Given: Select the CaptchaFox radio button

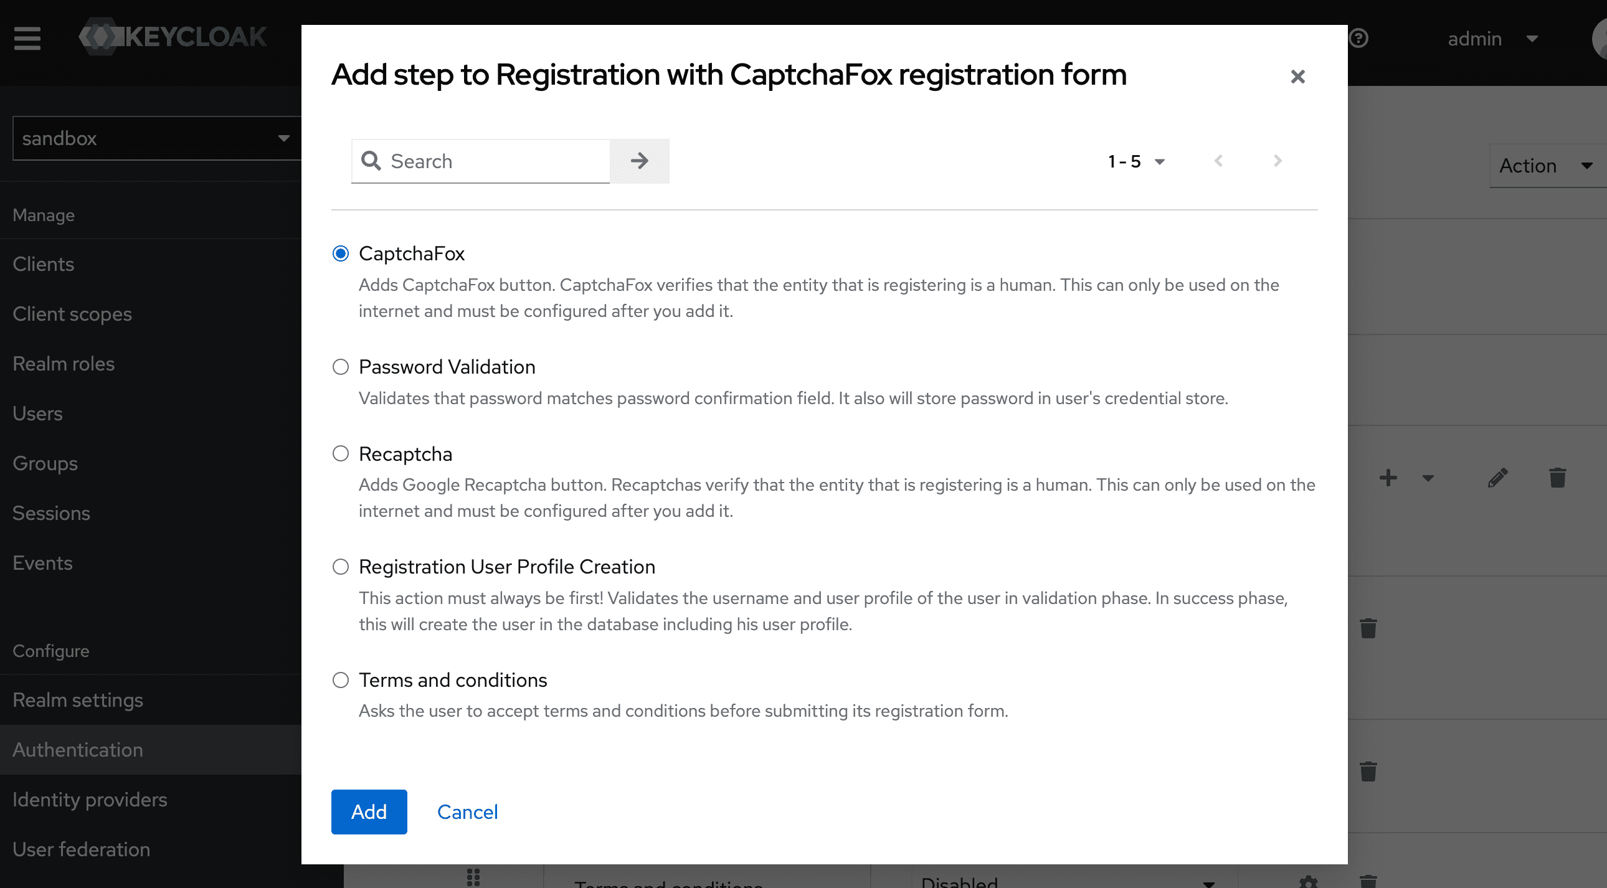Looking at the screenshot, I should pyautogui.click(x=341, y=254).
